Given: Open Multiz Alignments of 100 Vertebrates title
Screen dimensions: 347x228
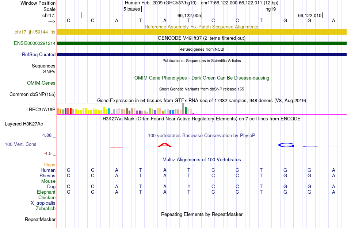Looking at the screenshot, I should click(202, 159).
